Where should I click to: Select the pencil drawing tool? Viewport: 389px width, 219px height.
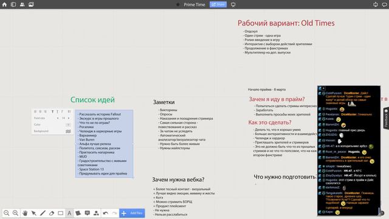tap(43, 213)
